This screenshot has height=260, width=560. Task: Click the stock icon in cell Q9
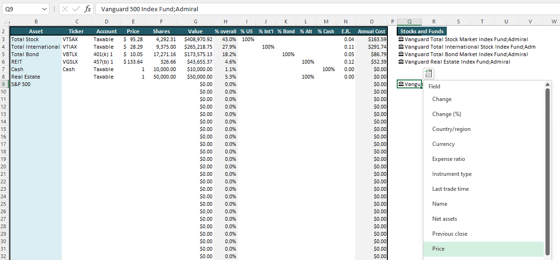401,84
